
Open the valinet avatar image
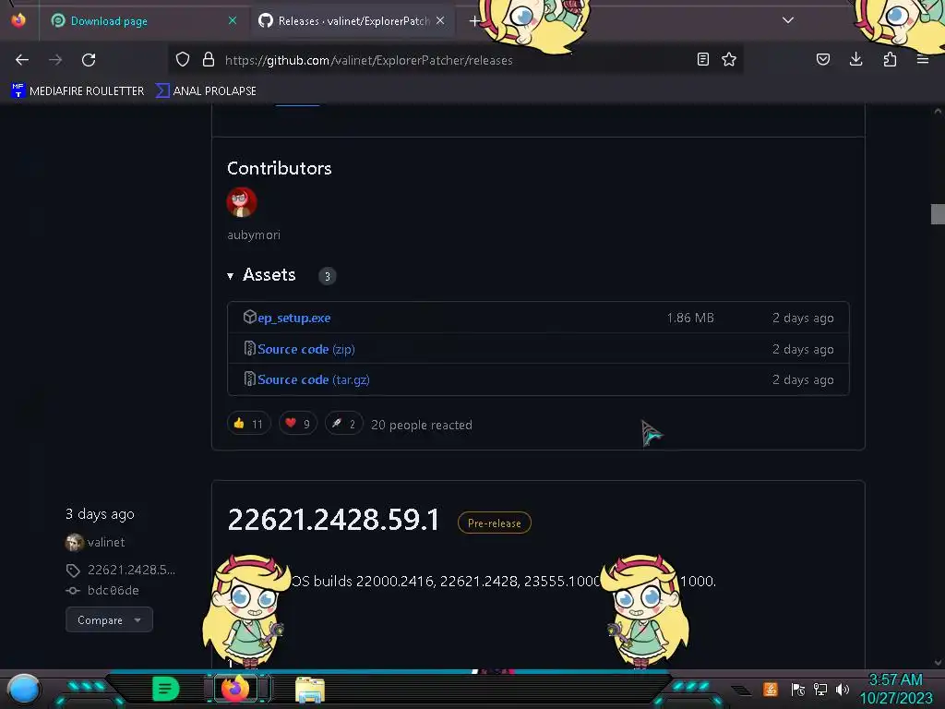(75, 543)
